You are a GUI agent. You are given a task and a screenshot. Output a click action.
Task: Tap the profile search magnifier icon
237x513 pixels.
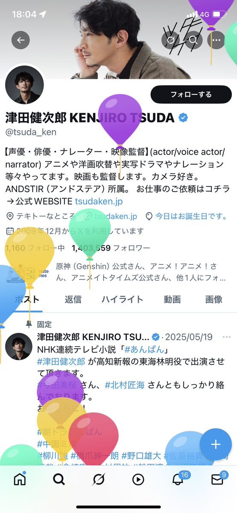[193, 40]
